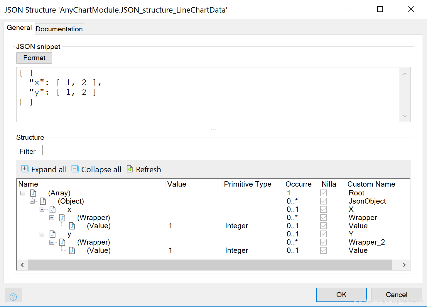
Task: Open the help question mark icon
Action: click(x=13, y=295)
